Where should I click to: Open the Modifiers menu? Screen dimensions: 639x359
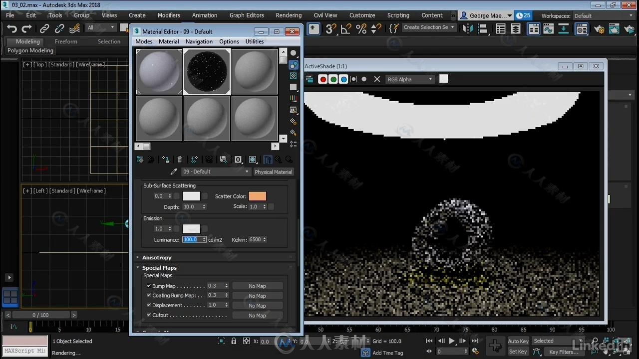tap(169, 15)
